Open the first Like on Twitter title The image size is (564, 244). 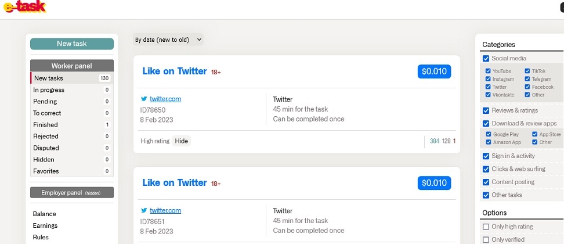pos(175,71)
